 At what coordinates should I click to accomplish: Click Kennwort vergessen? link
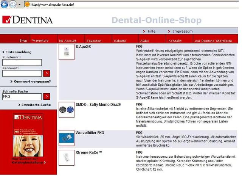[x=32, y=82]
